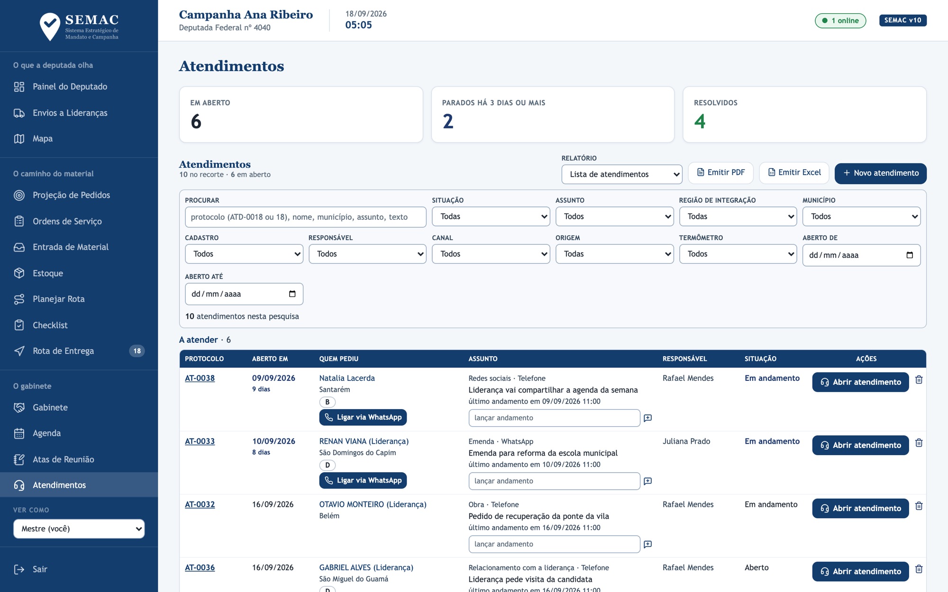Expand the Situação filter dropdown
Viewport: 948px width, 592px height.
491,216
